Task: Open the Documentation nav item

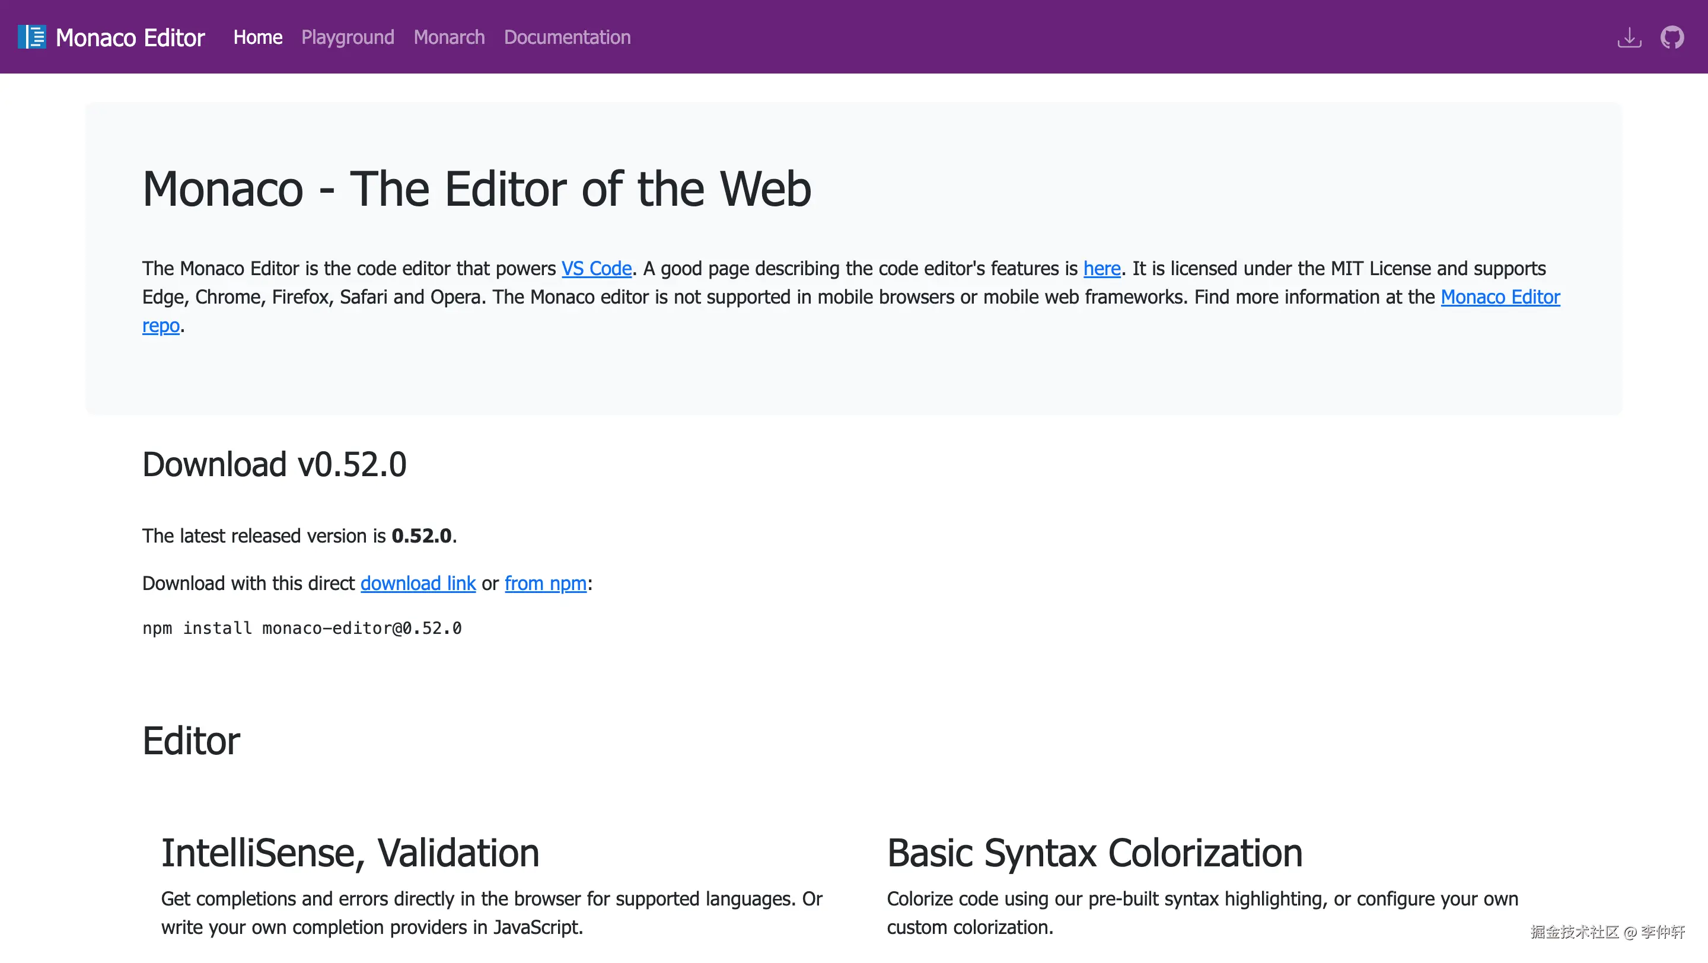Action: [567, 37]
